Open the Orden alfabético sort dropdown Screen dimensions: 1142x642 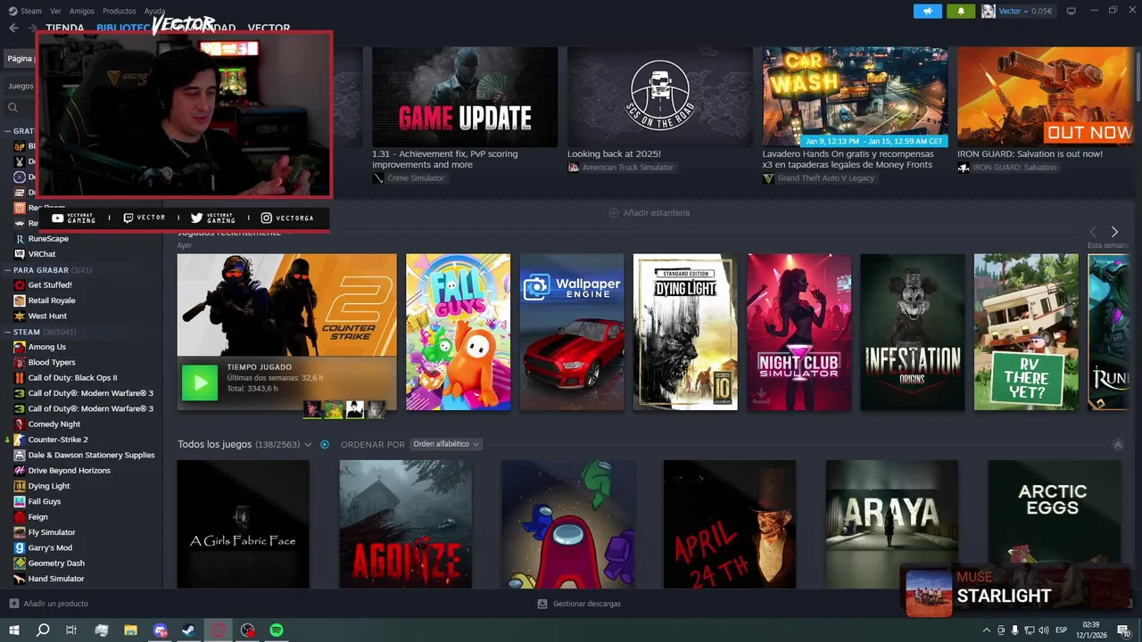[446, 444]
